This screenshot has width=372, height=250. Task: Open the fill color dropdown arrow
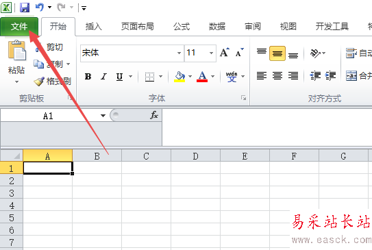(190, 77)
